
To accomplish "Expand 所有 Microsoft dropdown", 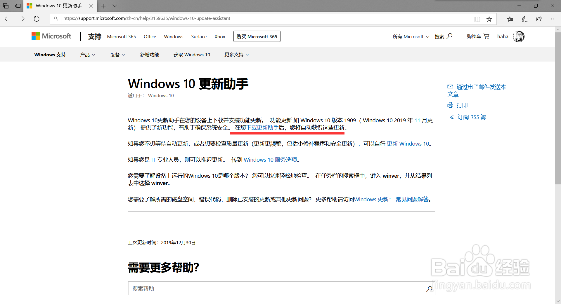I will [411, 36].
